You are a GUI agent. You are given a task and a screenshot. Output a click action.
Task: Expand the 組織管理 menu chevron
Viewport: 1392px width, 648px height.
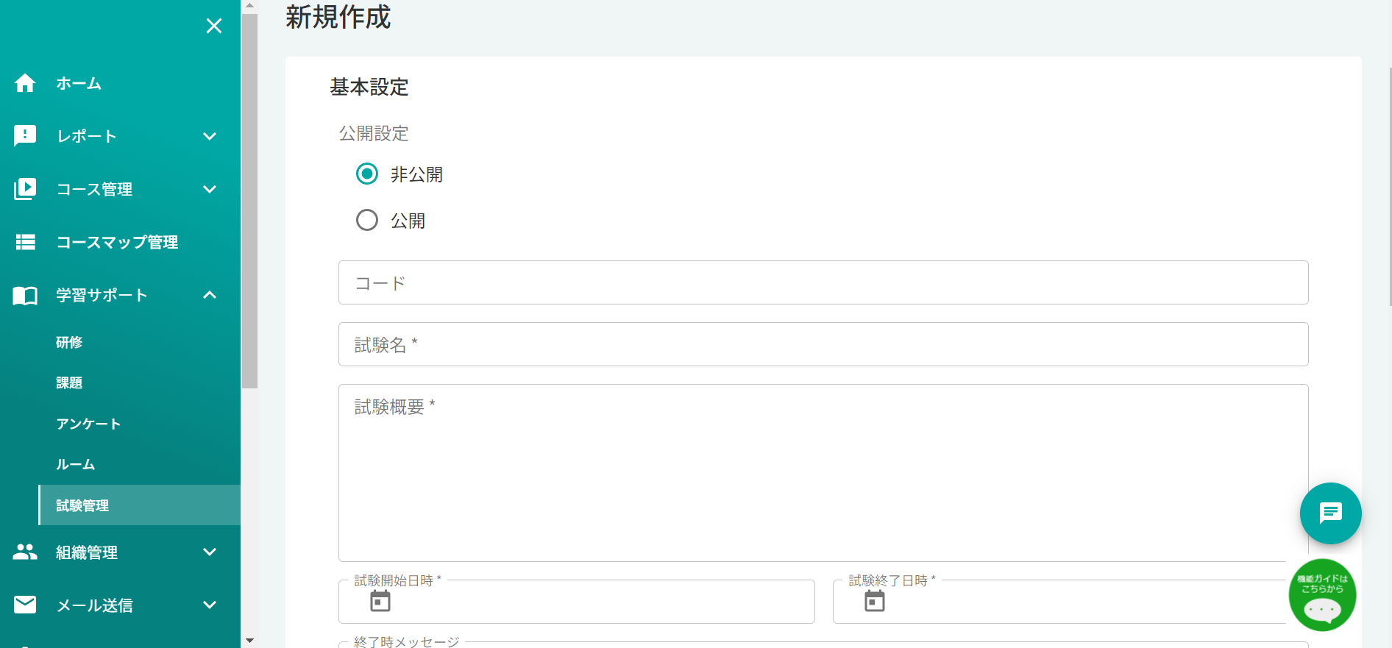click(x=210, y=552)
